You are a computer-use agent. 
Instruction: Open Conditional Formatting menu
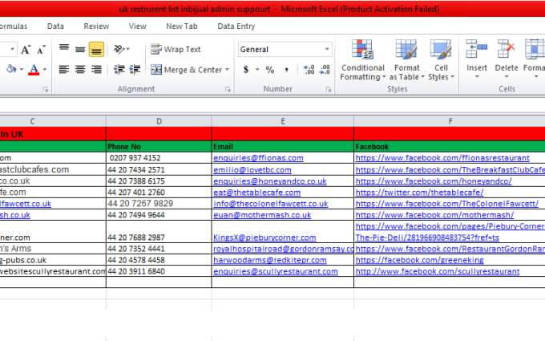362,60
